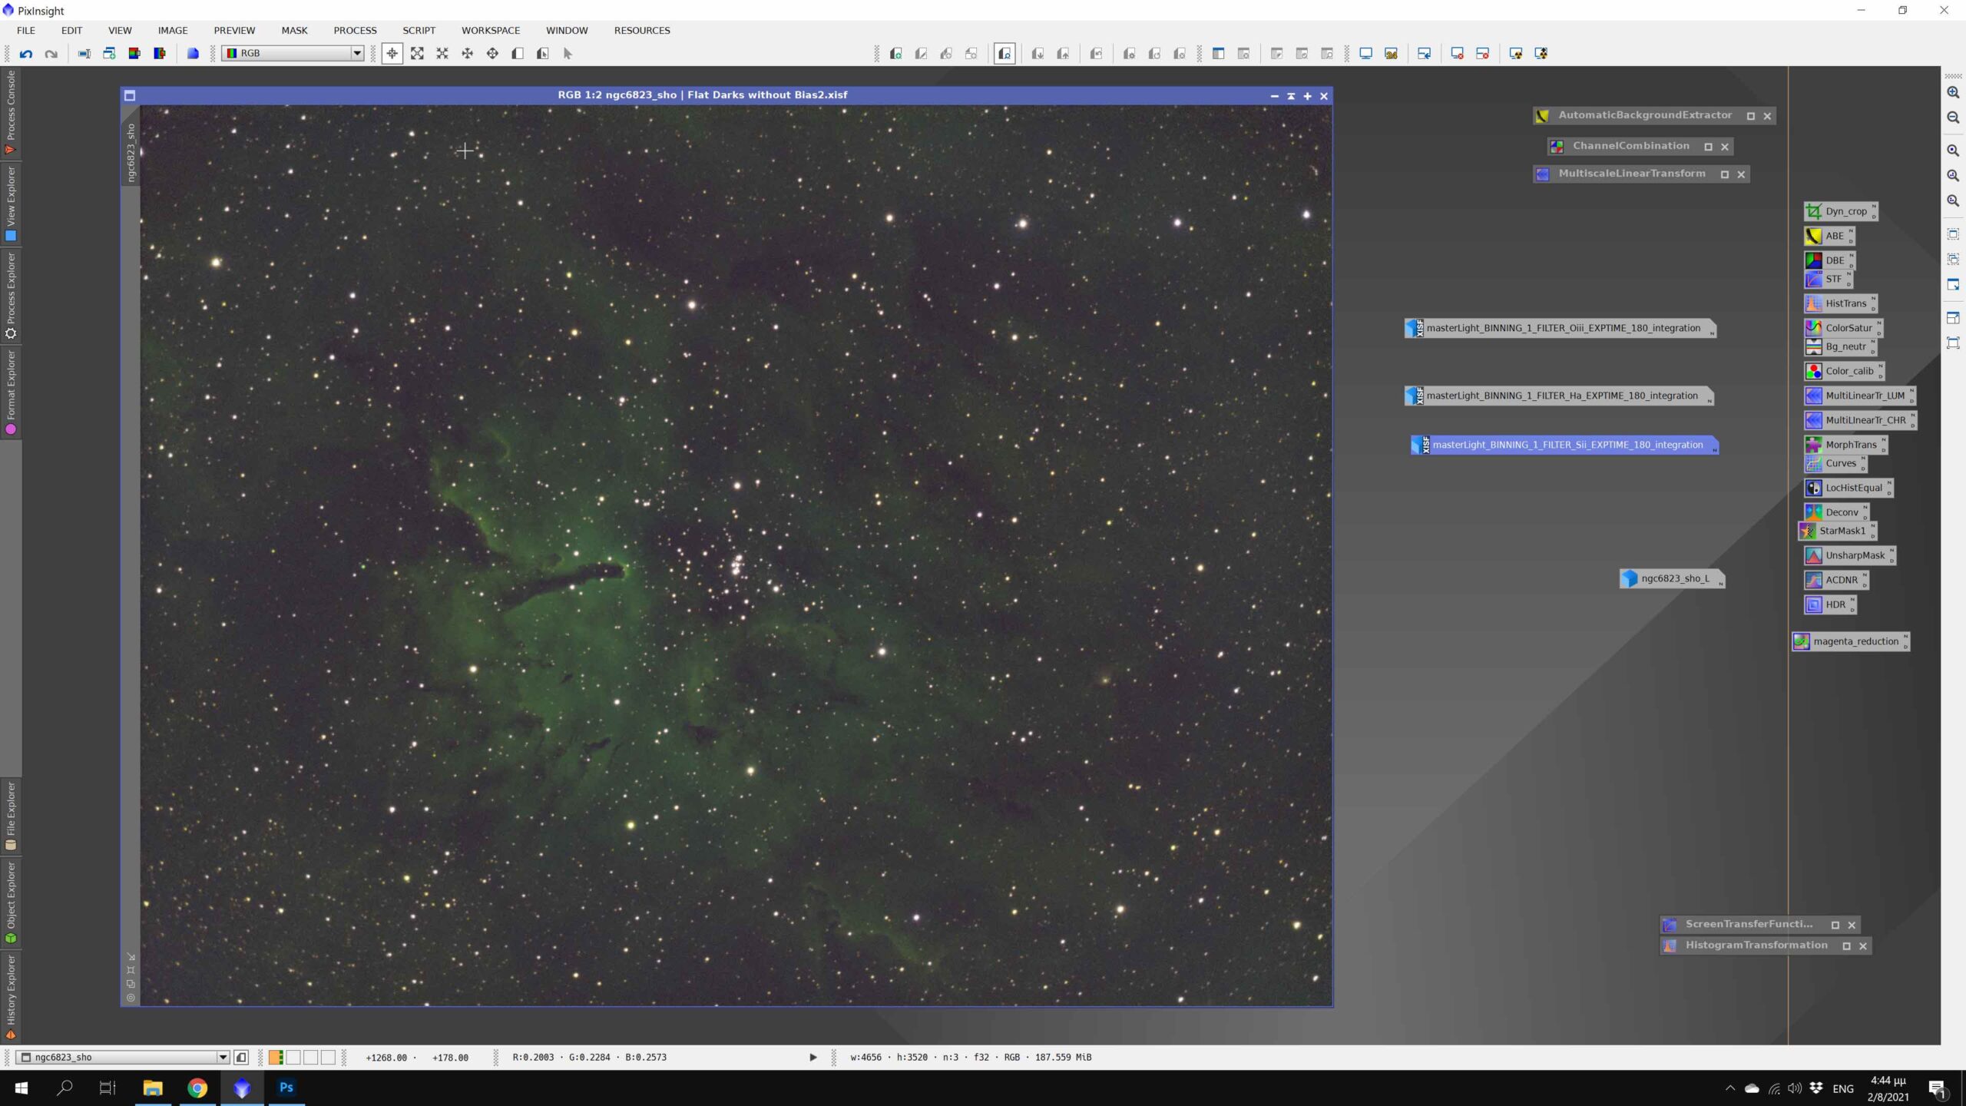Select the masterLight Ha integration icon

click(x=1558, y=396)
